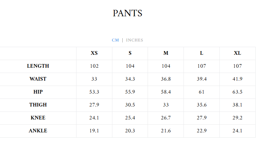Select the M size column header

(166, 53)
